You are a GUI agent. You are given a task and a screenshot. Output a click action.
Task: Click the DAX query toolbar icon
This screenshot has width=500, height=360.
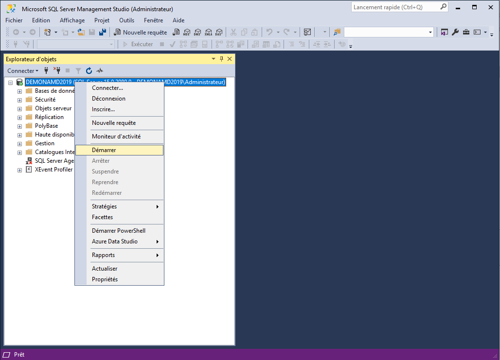click(219, 33)
